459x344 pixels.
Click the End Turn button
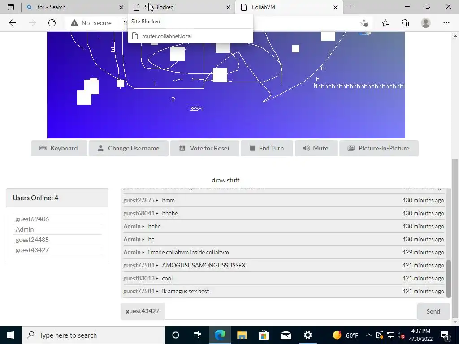pyautogui.click(x=267, y=148)
